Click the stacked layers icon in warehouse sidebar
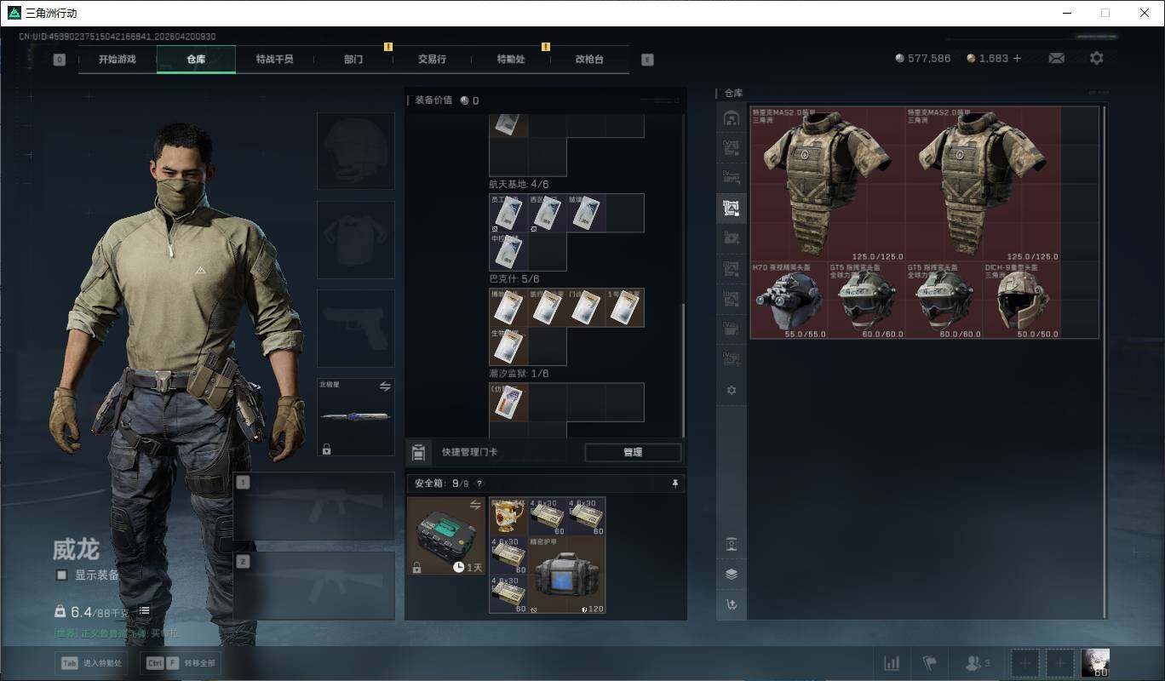 click(x=731, y=574)
